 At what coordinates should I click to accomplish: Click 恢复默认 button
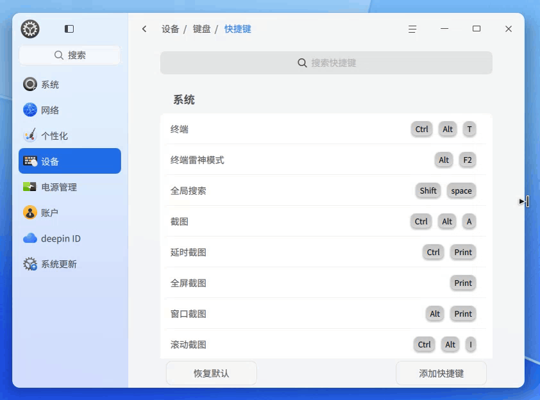click(x=211, y=373)
